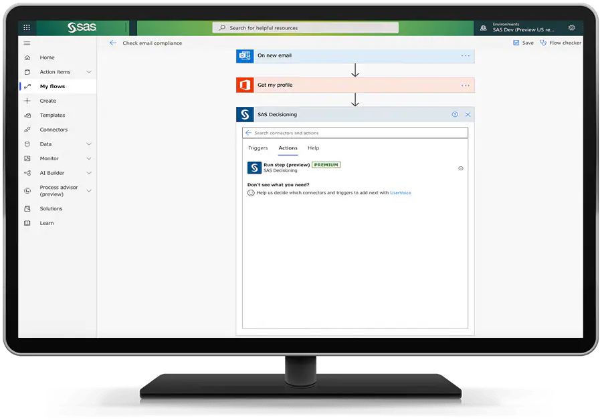Viewport: 602px width, 420px height.
Task: Click the My flows icon
Action: [27, 86]
